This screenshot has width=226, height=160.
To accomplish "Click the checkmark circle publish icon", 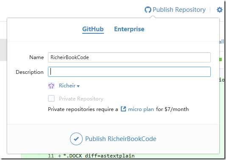I will click(x=76, y=139).
